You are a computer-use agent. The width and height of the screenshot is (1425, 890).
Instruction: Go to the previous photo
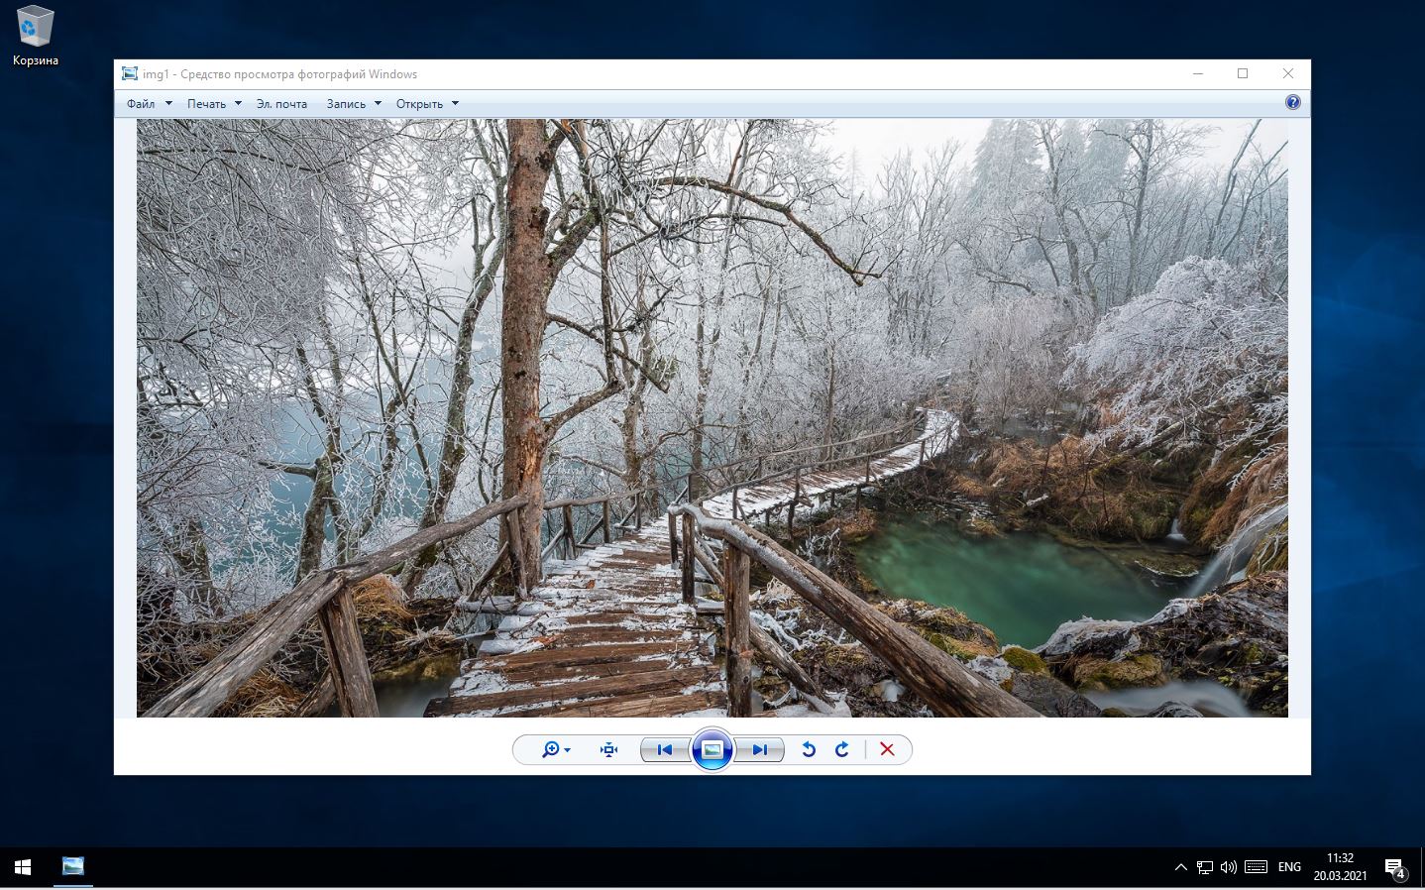[665, 749]
